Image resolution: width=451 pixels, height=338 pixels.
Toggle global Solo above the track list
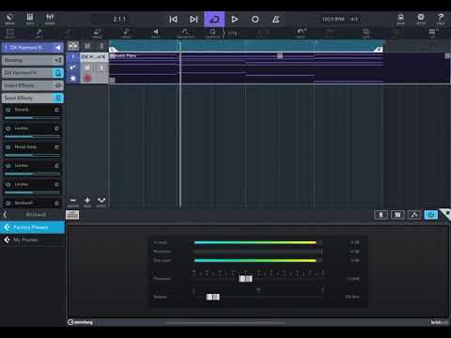tap(101, 46)
